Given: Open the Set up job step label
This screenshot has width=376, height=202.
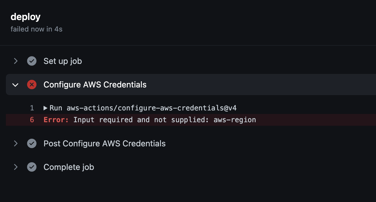Looking at the screenshot, I should tap(63, 61).
